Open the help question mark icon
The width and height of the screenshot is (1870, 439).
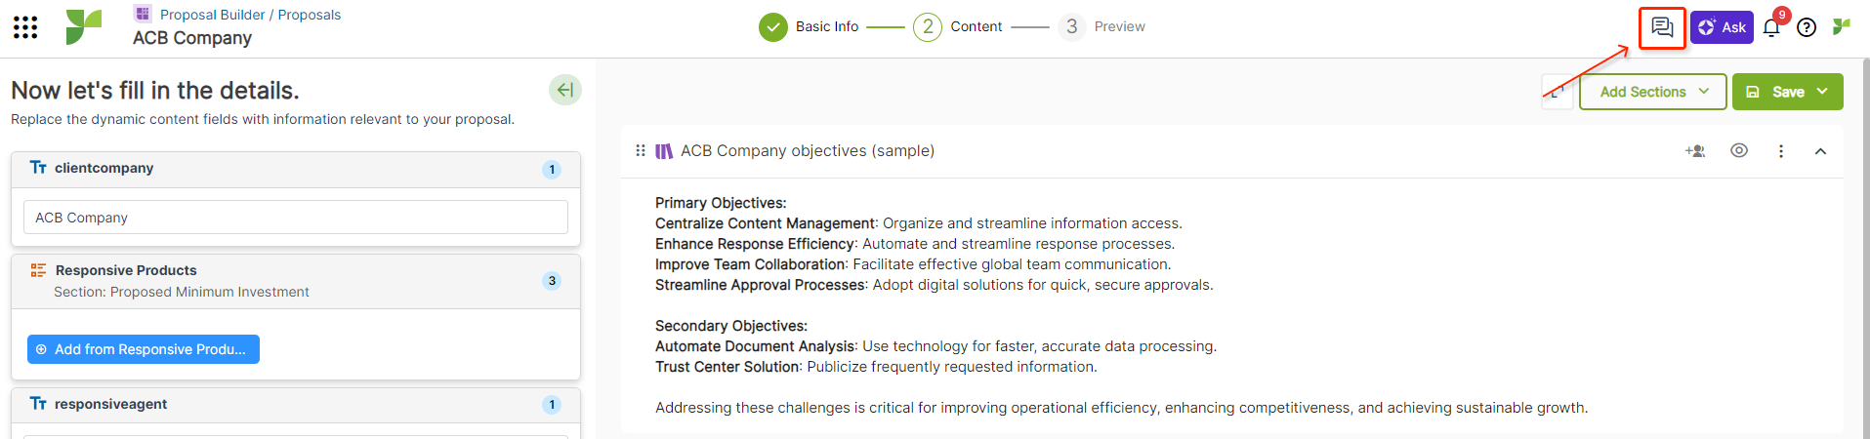1807,27
